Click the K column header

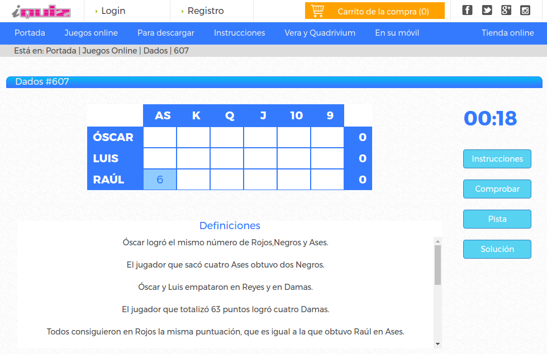pyautogui.click(x=196, y=115)
